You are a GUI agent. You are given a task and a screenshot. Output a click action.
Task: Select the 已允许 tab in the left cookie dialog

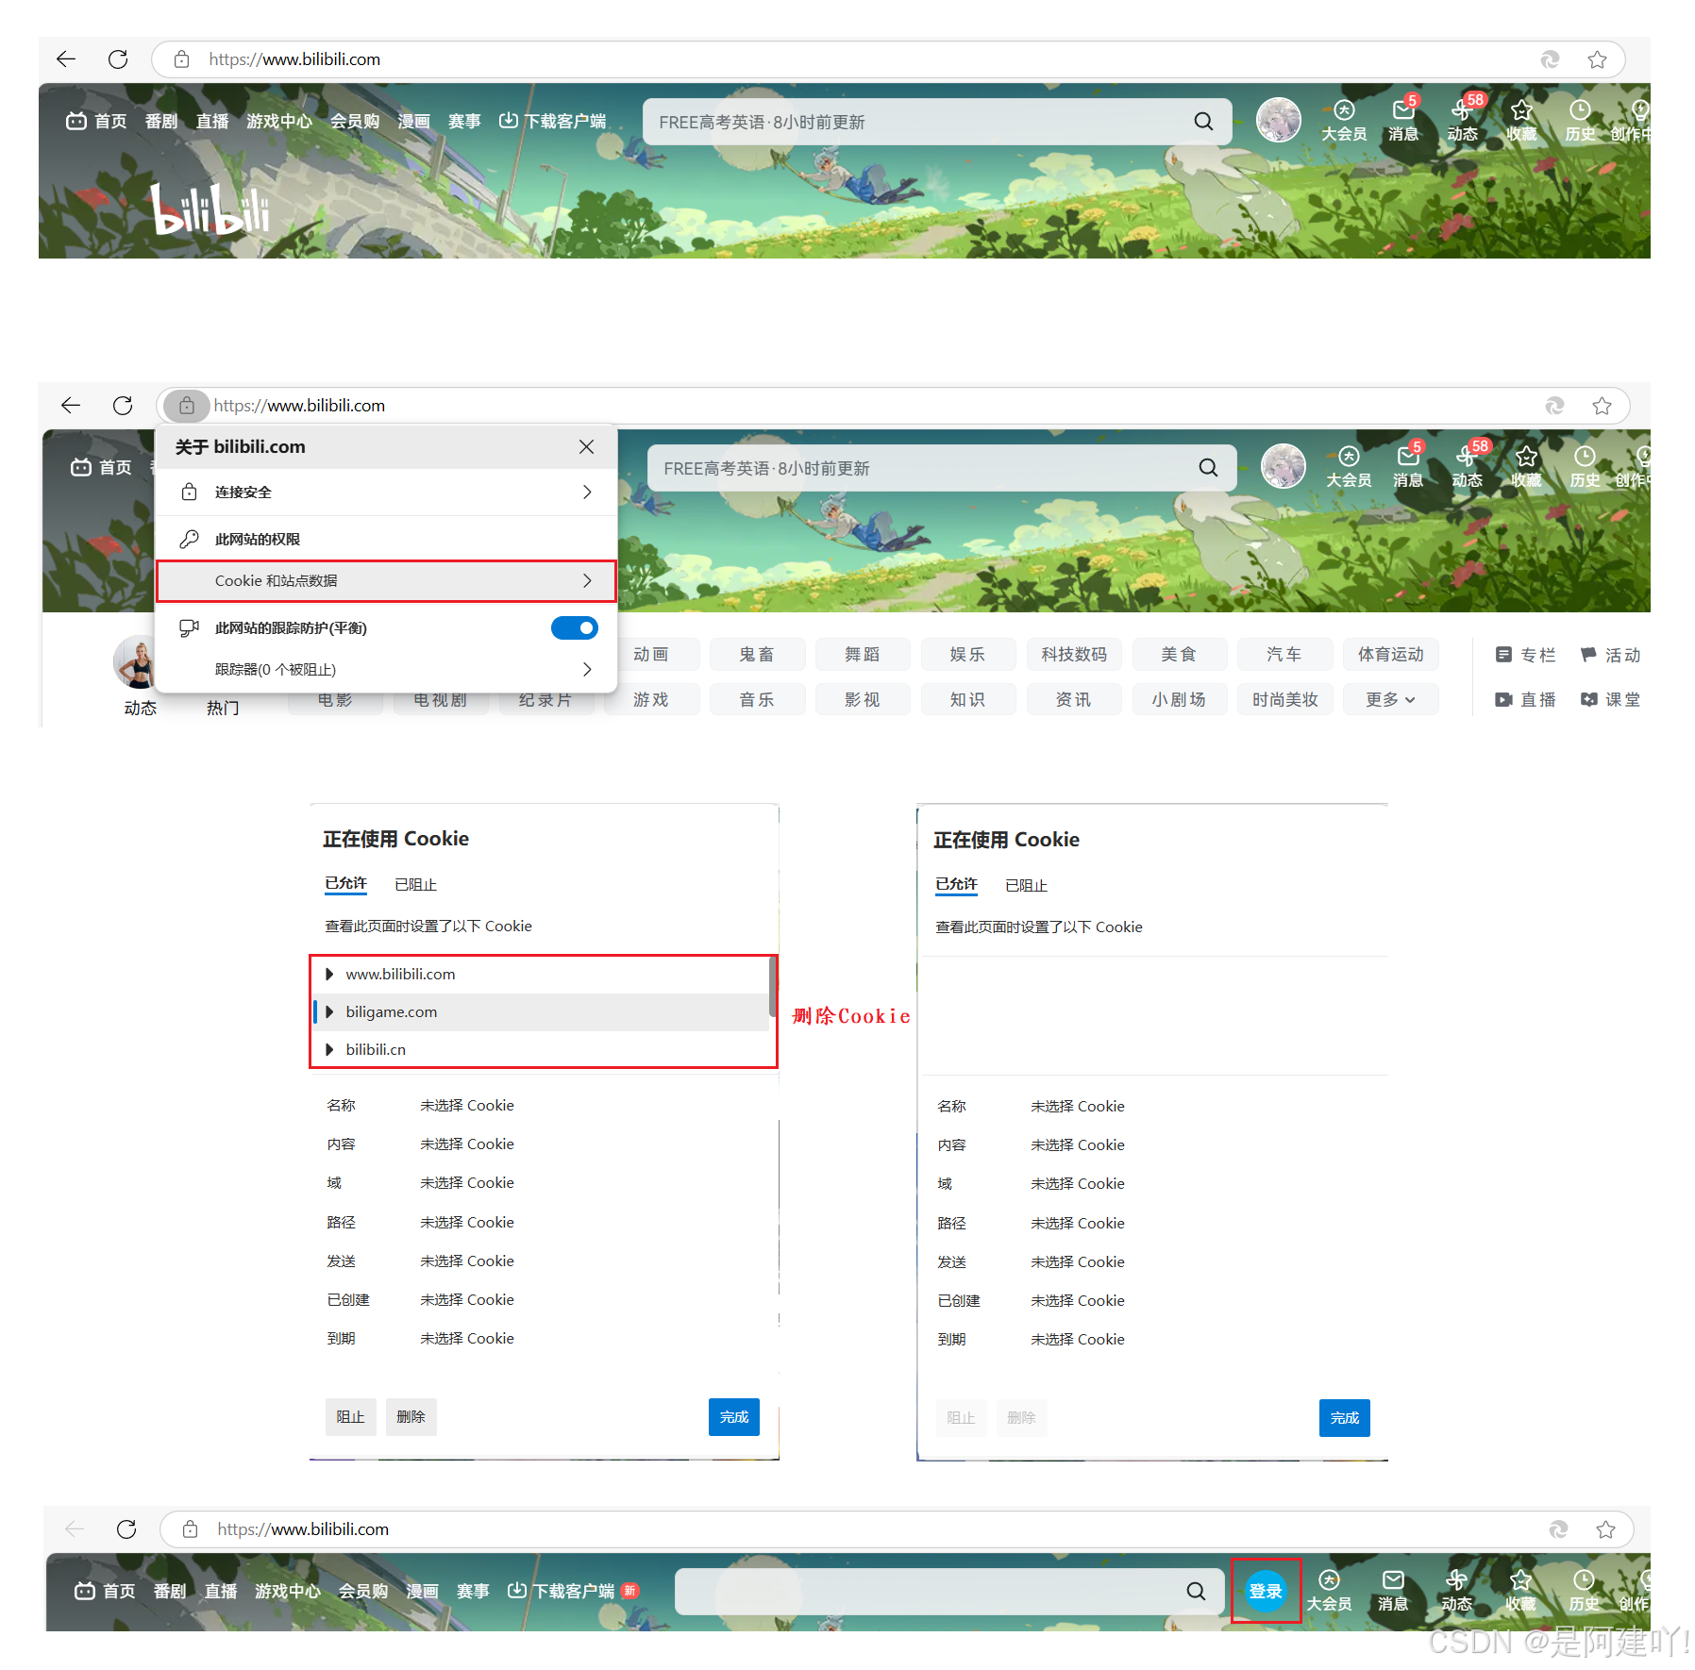click(345, 884)
